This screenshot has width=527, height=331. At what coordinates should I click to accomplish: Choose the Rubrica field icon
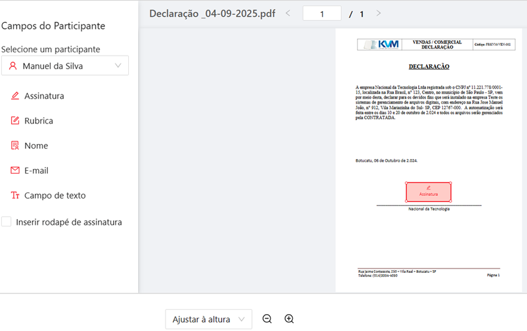[x=15, y=121]
